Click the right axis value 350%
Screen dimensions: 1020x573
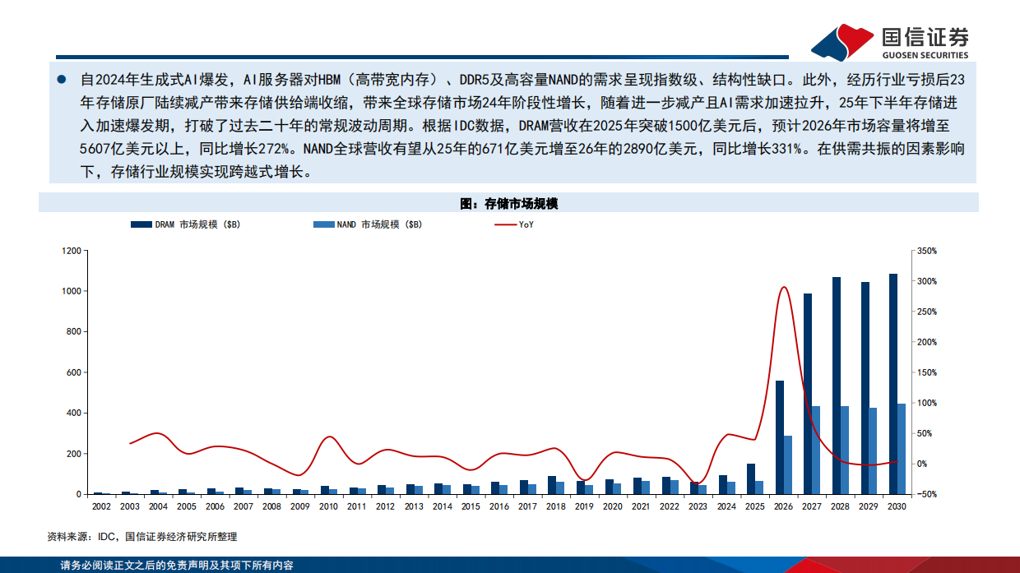coord(928,251)
